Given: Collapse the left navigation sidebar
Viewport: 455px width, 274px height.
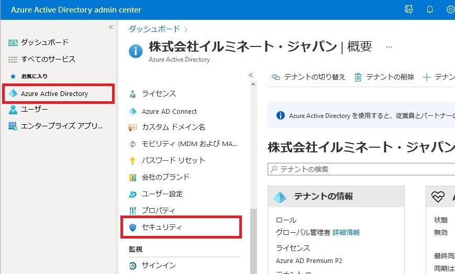Looking at the screenshot, I should pyautogui.click(x=111, y=27).
